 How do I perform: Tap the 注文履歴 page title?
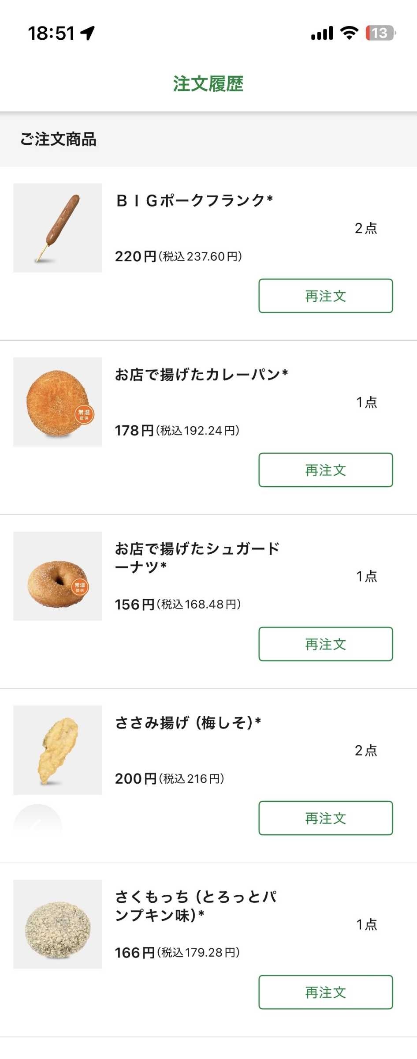click(x=208, y=84)
